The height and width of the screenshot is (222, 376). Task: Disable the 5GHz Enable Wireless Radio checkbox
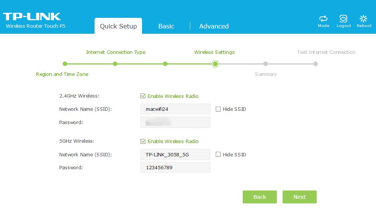(x=143, y=141)
